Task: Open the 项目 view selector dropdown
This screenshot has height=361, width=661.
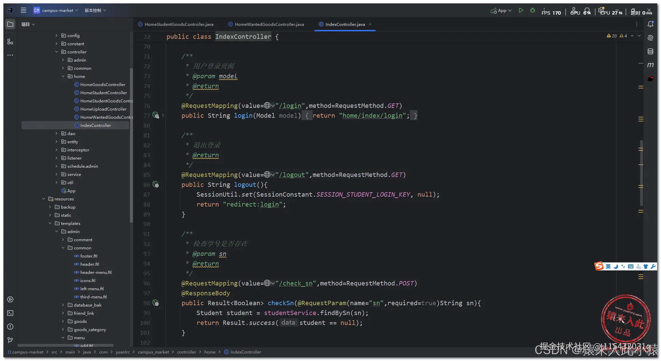Action: click(x=28, y=24)
